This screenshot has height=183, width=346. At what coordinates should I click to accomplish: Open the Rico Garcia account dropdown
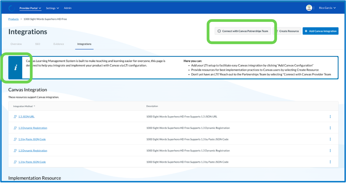[327, 8]
